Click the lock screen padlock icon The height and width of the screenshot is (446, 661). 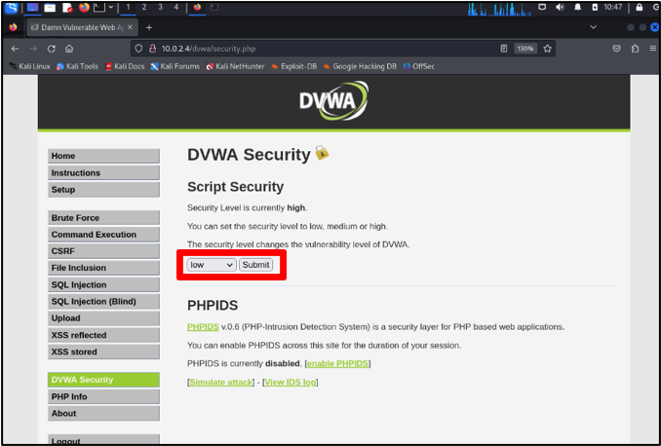(640, 7)
